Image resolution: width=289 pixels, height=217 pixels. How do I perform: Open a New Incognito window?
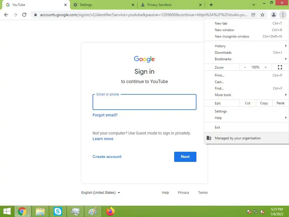pos(246,36)
